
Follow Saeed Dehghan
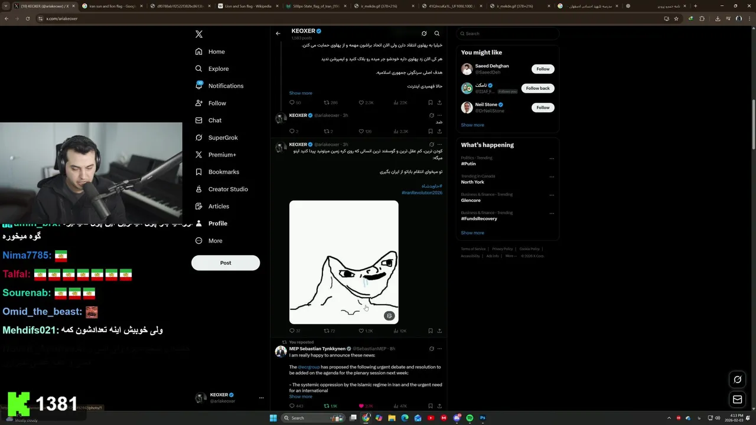[x=543, y=69]
